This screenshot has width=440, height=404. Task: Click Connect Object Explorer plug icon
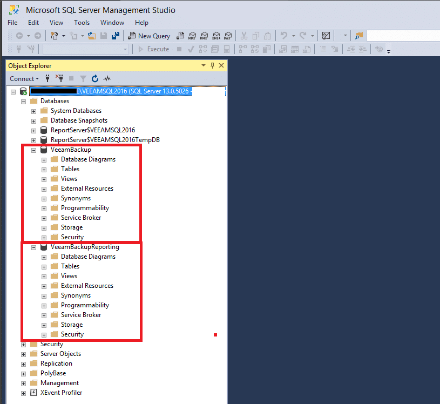coord(48,78)
